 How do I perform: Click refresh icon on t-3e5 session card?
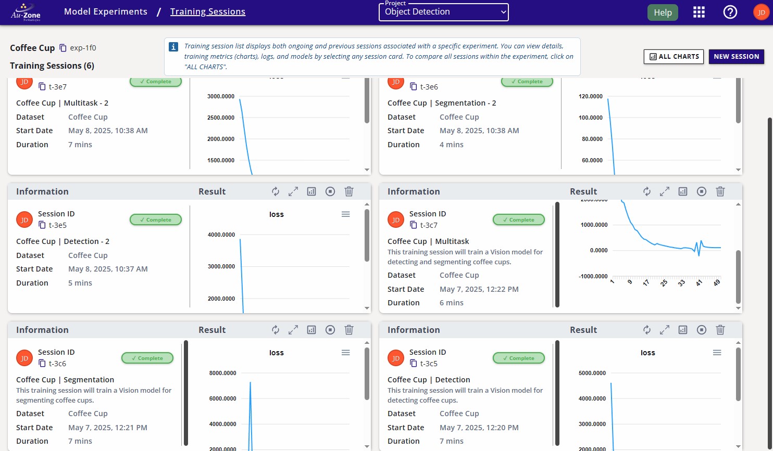click(x=276, y=191)
